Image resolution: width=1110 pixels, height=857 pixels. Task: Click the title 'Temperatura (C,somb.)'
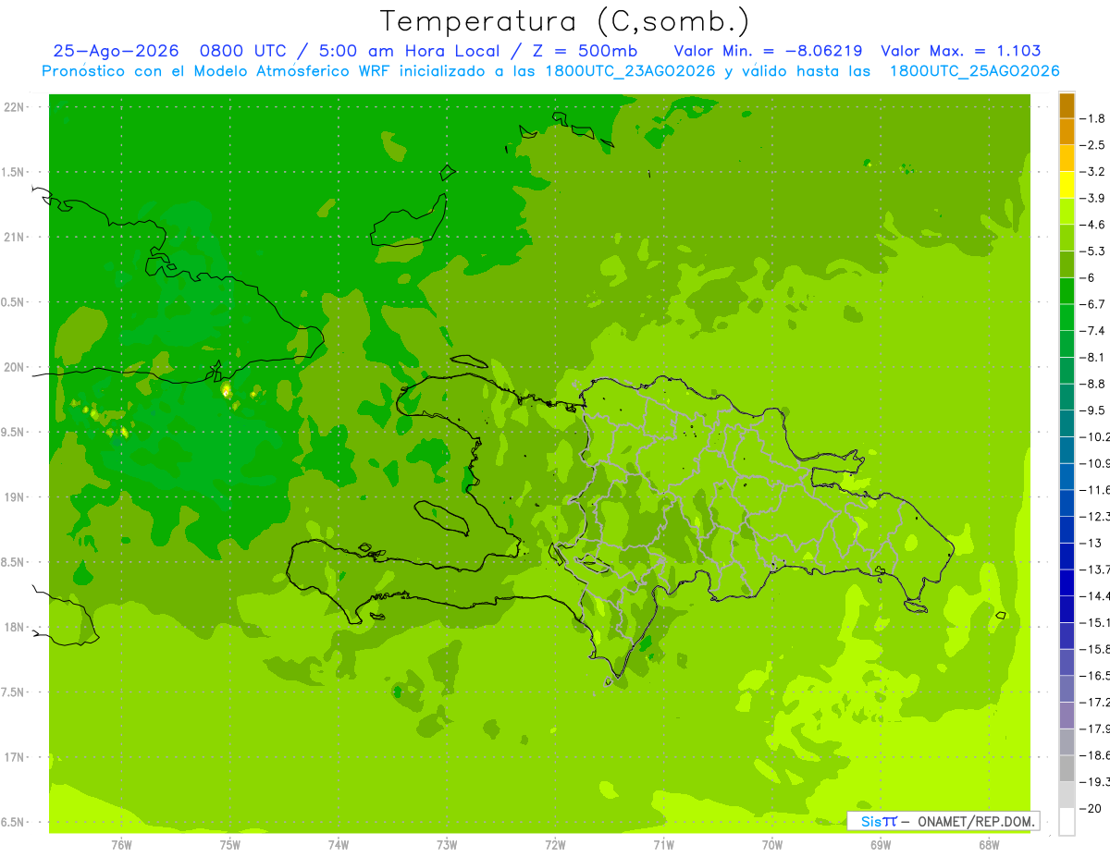click(565, 21)
